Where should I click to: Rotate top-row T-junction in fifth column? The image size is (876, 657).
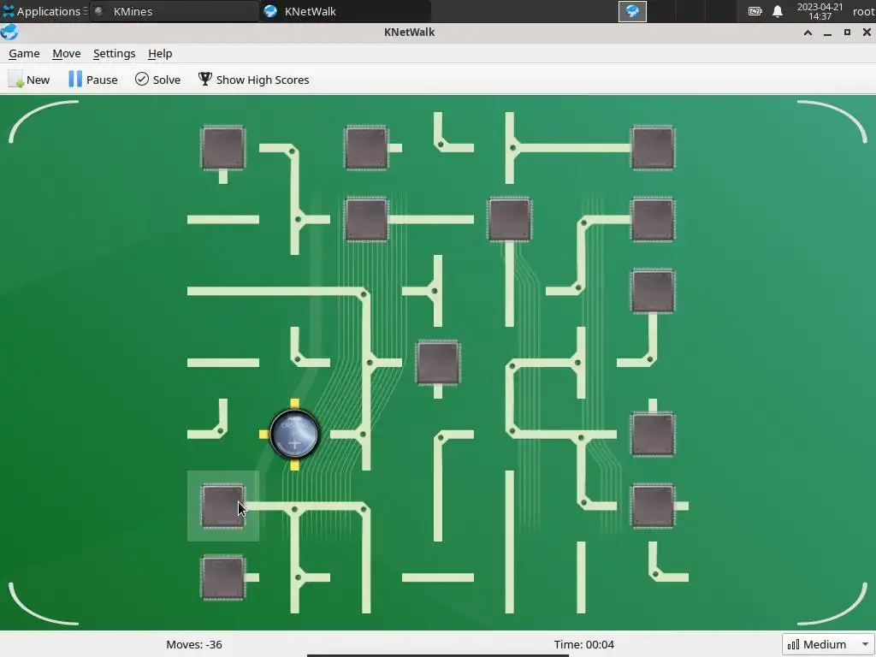(509, 148)
